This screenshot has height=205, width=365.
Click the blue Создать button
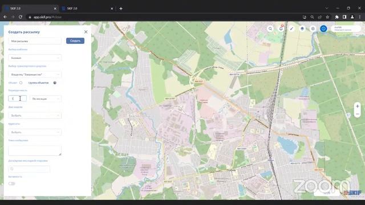pyautogui.click(x=75, y=40)
